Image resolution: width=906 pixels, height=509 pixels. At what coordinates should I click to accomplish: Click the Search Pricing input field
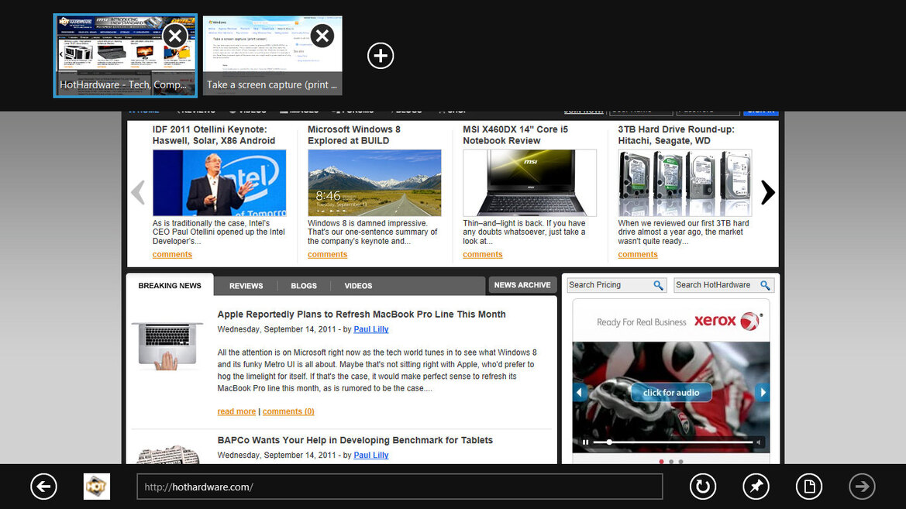click(x=608, y=285)
